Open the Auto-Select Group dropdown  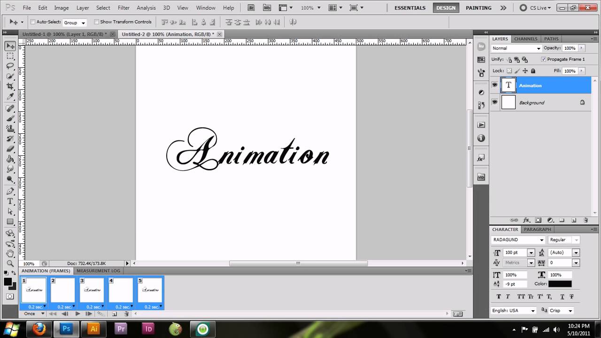(x=75, y=23)
